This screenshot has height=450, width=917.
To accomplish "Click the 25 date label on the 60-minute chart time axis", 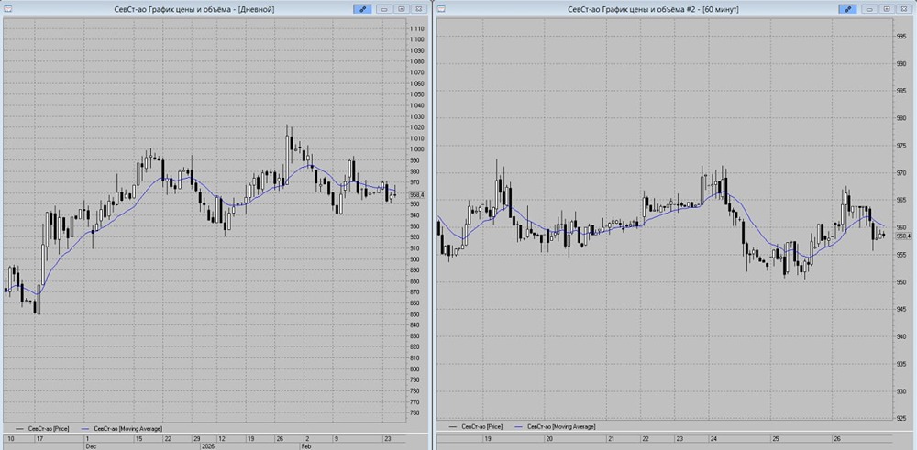I will pyautogui.click(x=775, y=438).
